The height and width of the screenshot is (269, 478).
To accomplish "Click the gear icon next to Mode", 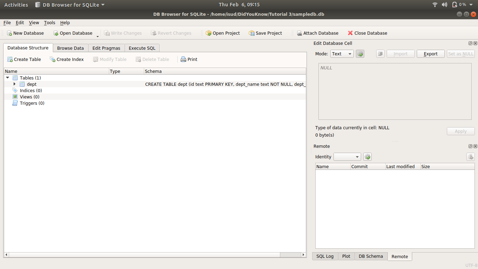I will tap(360, 54).
